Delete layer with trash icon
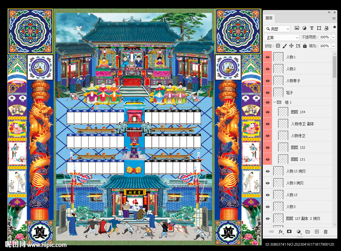Viewport: 341px width, 251px height. (x=326, y=232)
